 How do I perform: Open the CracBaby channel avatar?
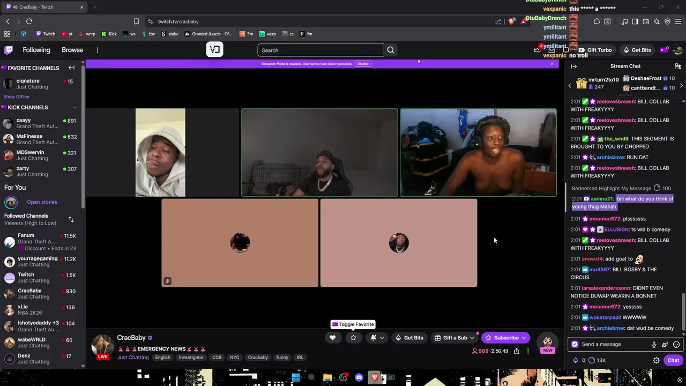[x=103, y=346]
